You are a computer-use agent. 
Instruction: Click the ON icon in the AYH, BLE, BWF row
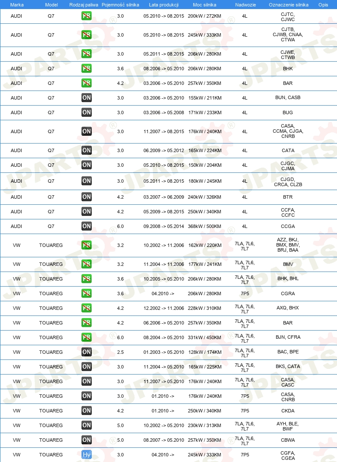pyautogui.click(x=86, y=425)
